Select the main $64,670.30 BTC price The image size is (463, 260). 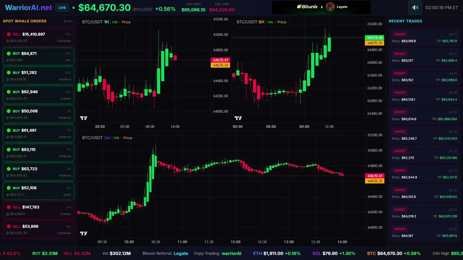[104, 8]
